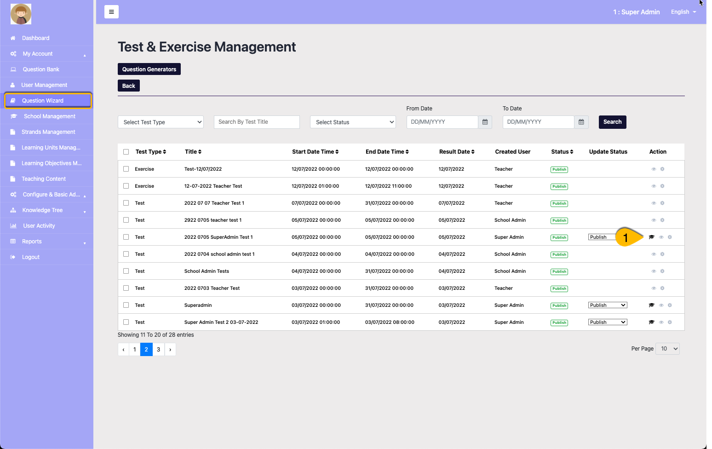Check the 2022 07 07 Teacher Test 1 checkbox
The width and height of the screenshot is (712, 449).
(x=126, y=203)
